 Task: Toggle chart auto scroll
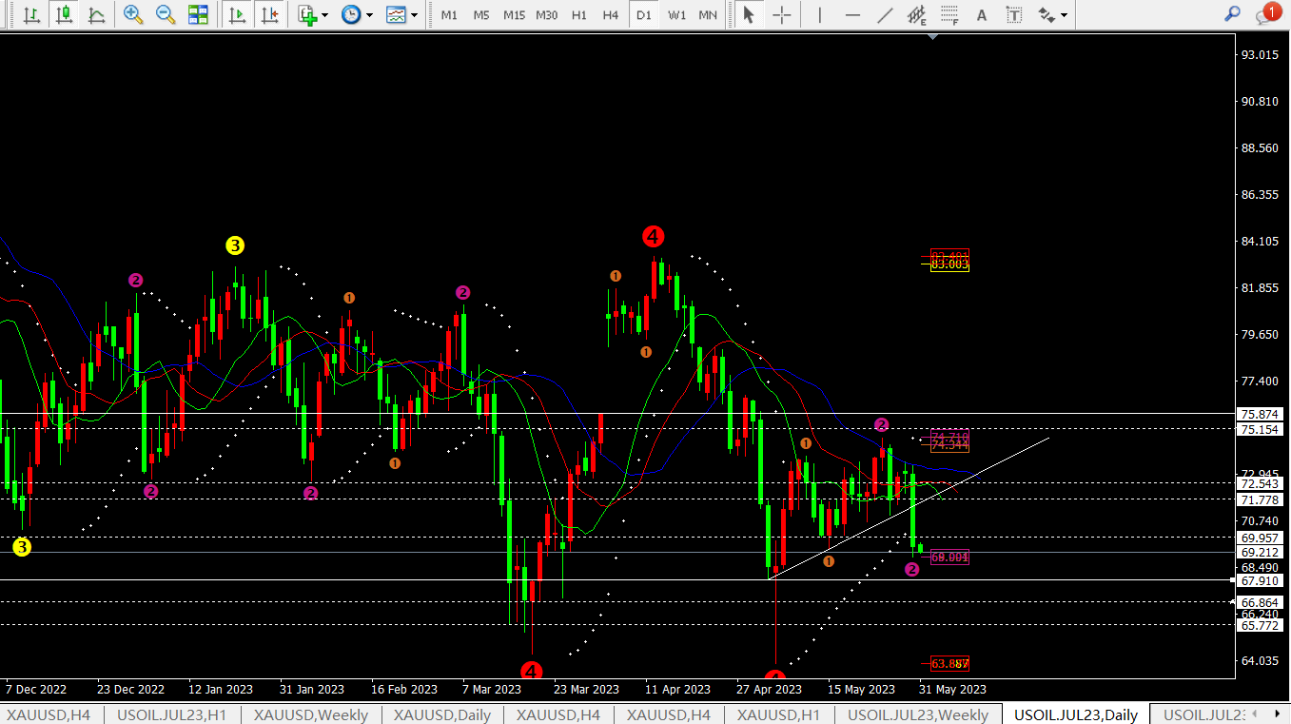pyautogui.click(x=238, y=15)
